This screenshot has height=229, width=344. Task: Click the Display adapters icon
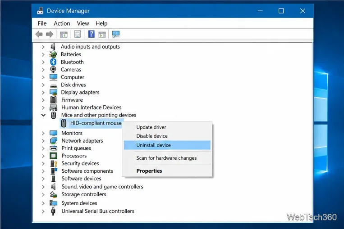pos(53,92)
